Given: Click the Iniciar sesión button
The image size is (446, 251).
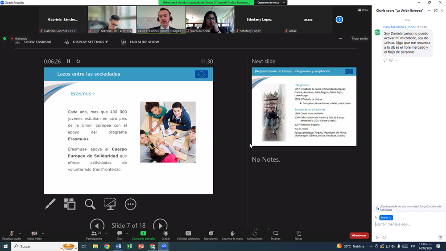Looking at the screenshot, I should [359, 39].
